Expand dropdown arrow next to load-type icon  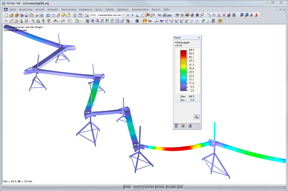point(59,21)
